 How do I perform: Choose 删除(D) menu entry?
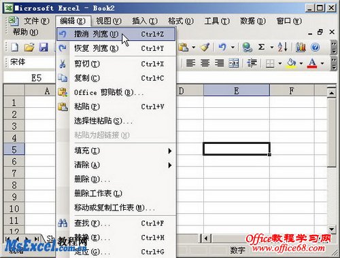point(116,179)
